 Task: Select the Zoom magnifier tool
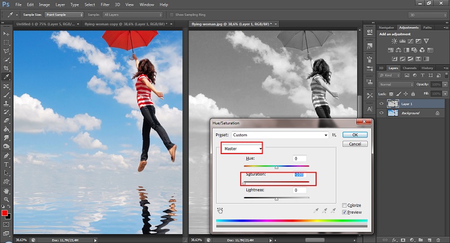click(6, 199)
